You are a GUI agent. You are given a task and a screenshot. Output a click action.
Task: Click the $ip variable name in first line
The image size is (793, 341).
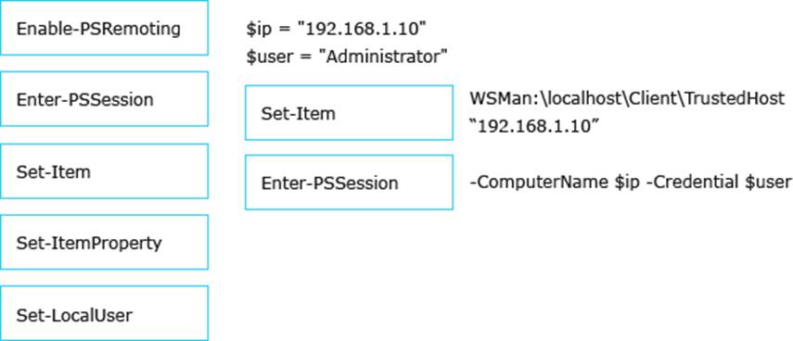(258, 30)
